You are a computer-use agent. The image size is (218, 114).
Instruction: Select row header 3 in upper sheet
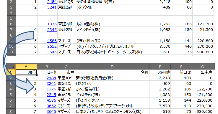12,7
